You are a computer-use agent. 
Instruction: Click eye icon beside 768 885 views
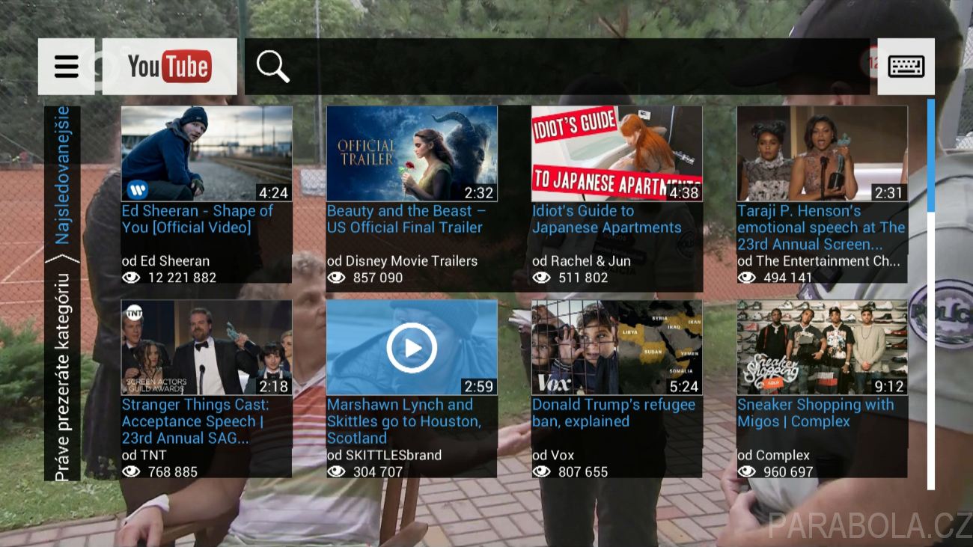click(x=132, y=471)
